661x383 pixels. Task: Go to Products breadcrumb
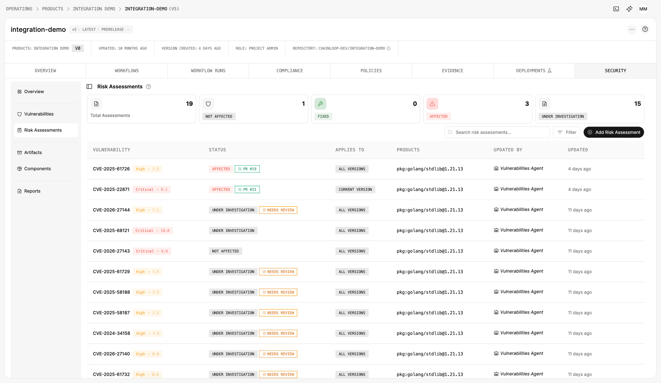click(53, 9)
